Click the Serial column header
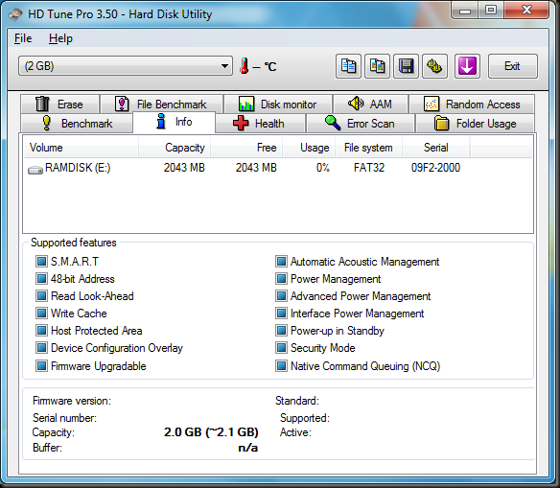560x488 pixels. click(435, 148)
